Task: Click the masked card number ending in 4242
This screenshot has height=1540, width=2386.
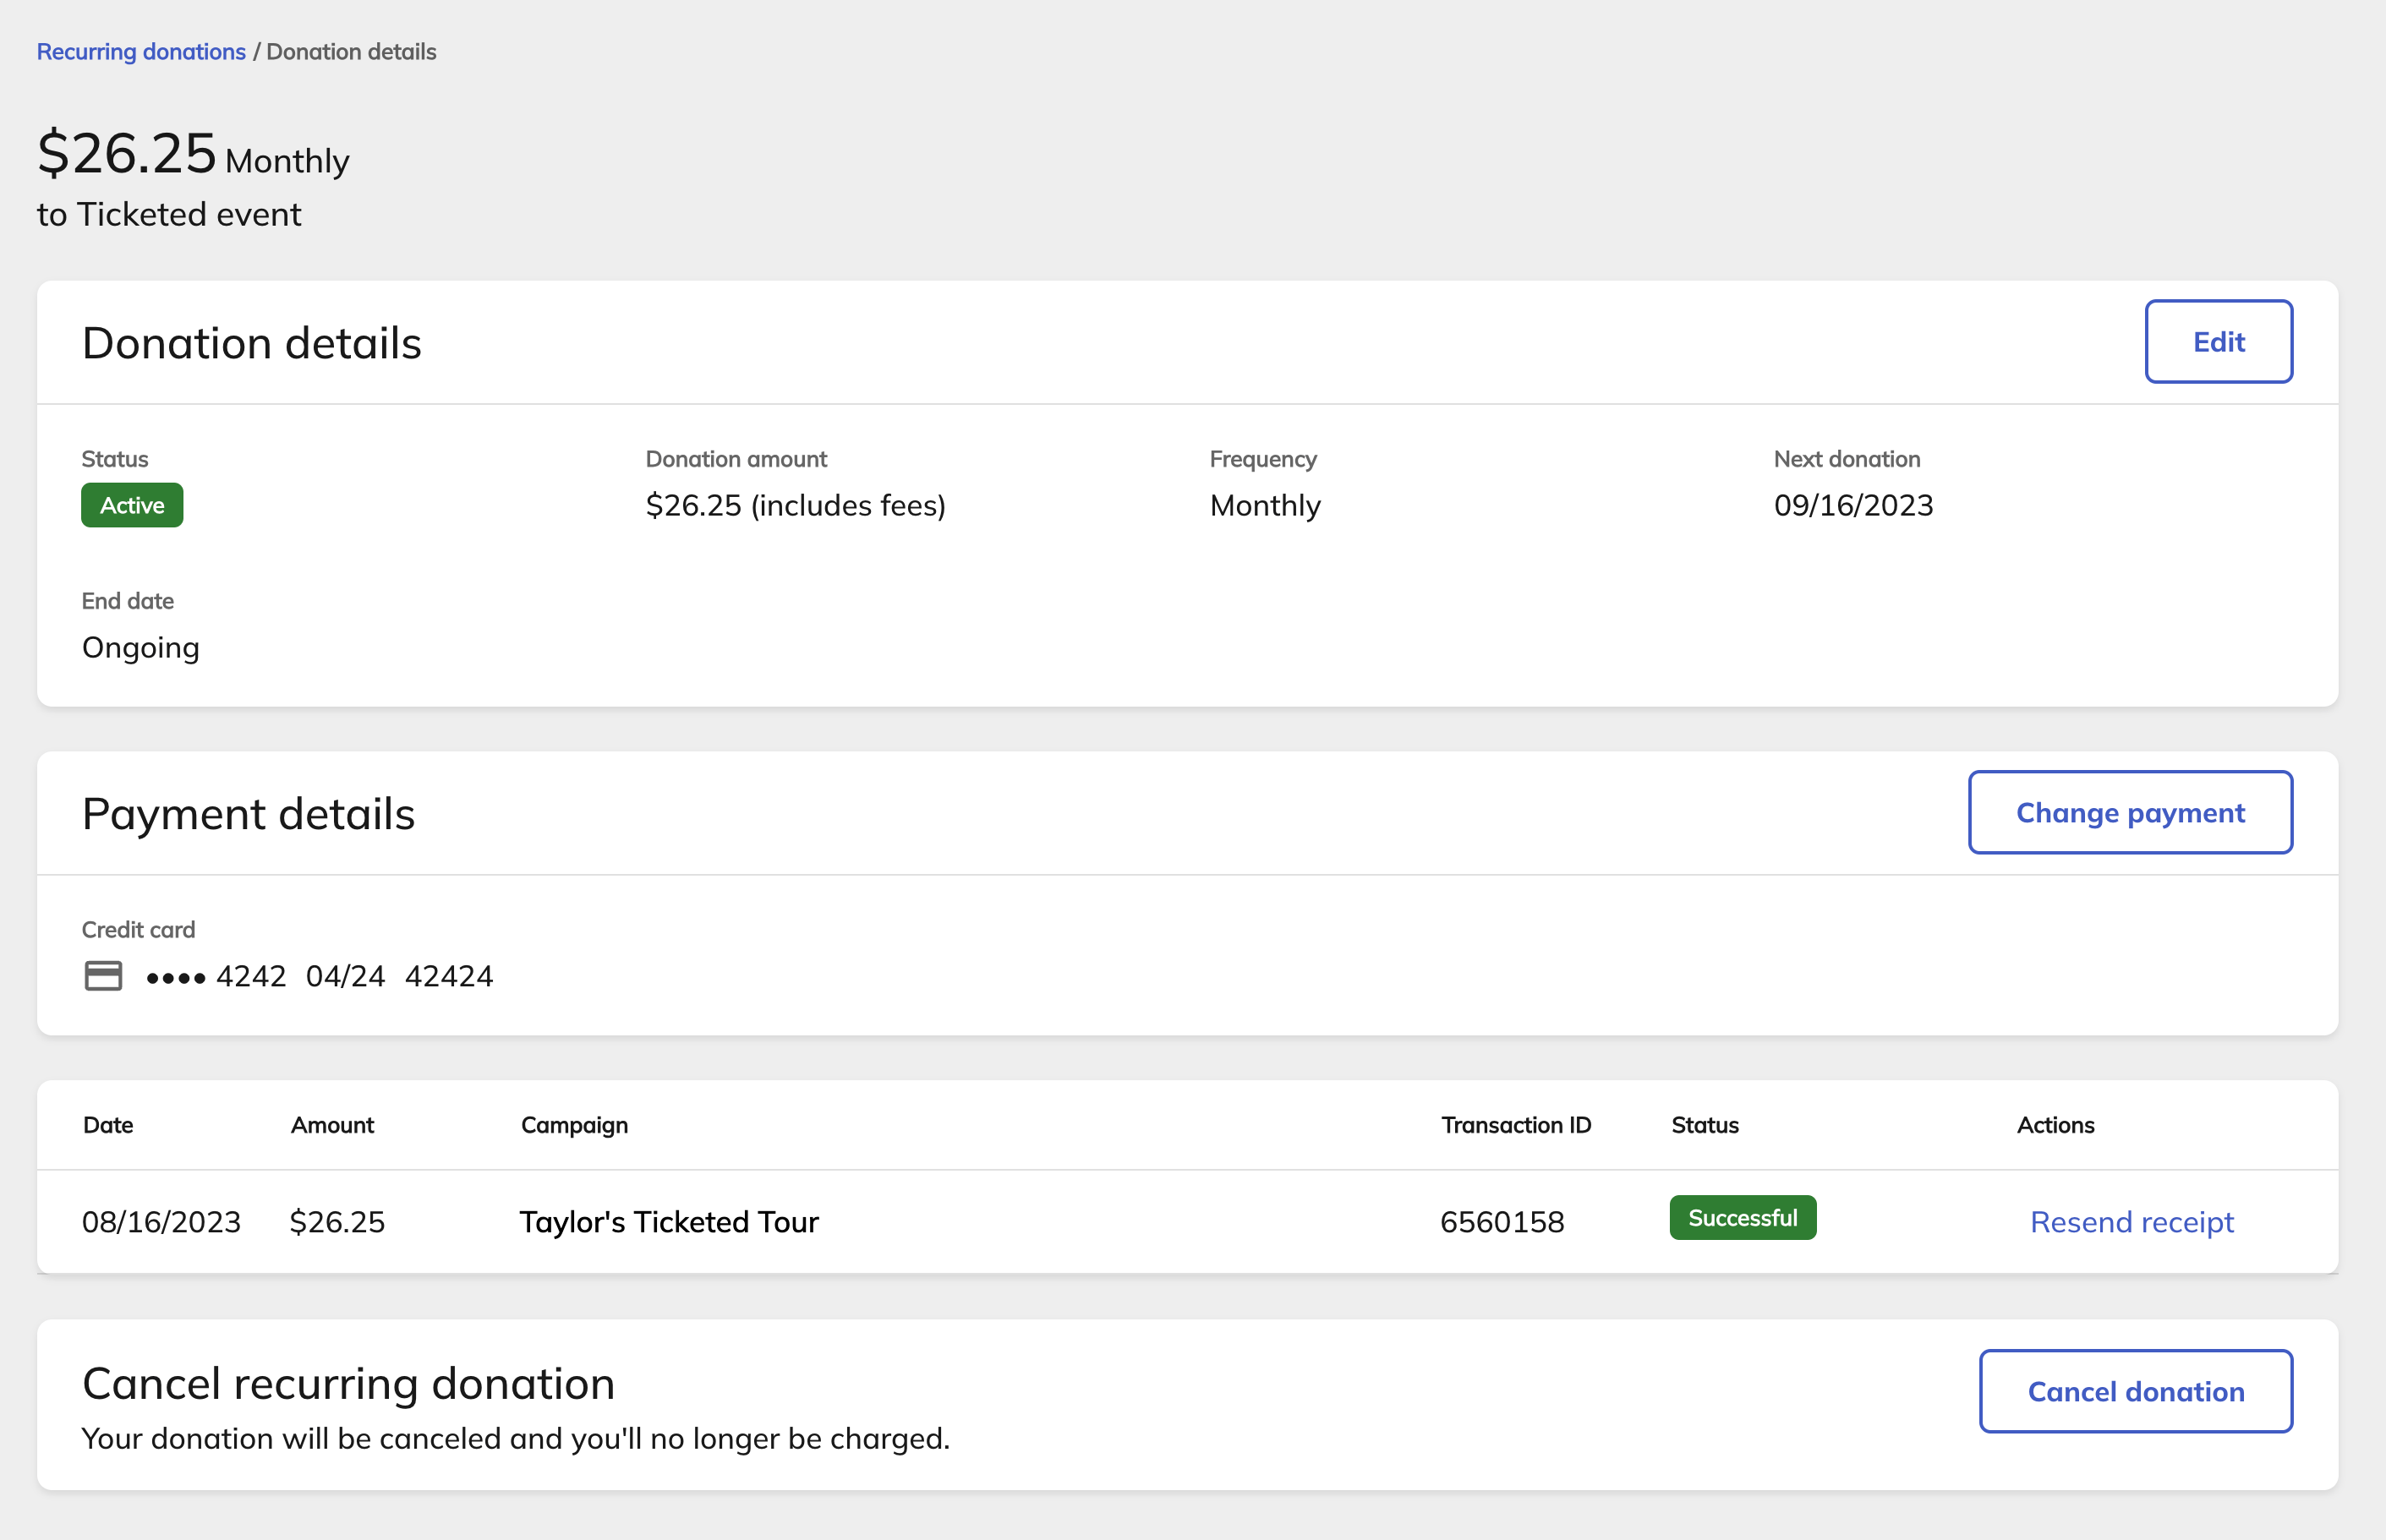Action: (x=216, y=976)
